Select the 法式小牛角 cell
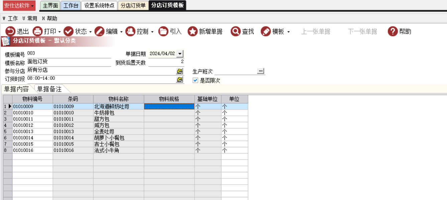 pos(119,151)
